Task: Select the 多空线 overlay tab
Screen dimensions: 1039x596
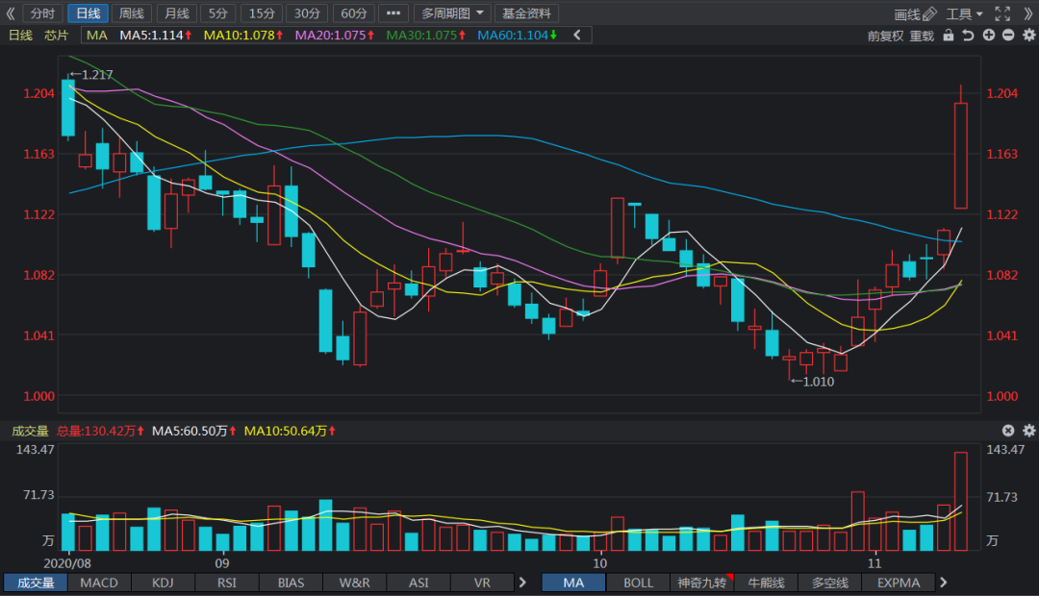Action: tap(829, 583)
